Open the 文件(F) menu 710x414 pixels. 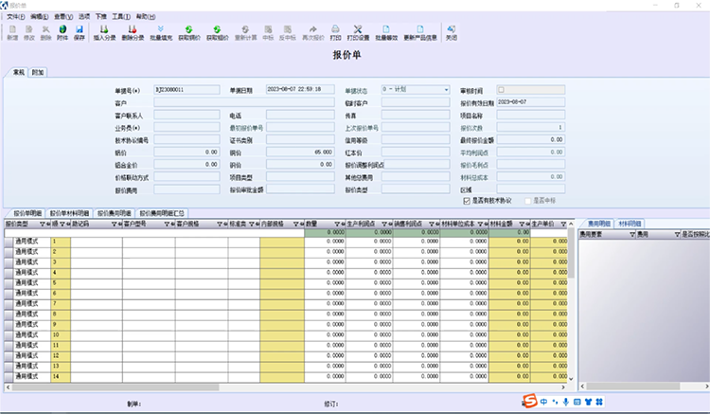pos(16,17)
